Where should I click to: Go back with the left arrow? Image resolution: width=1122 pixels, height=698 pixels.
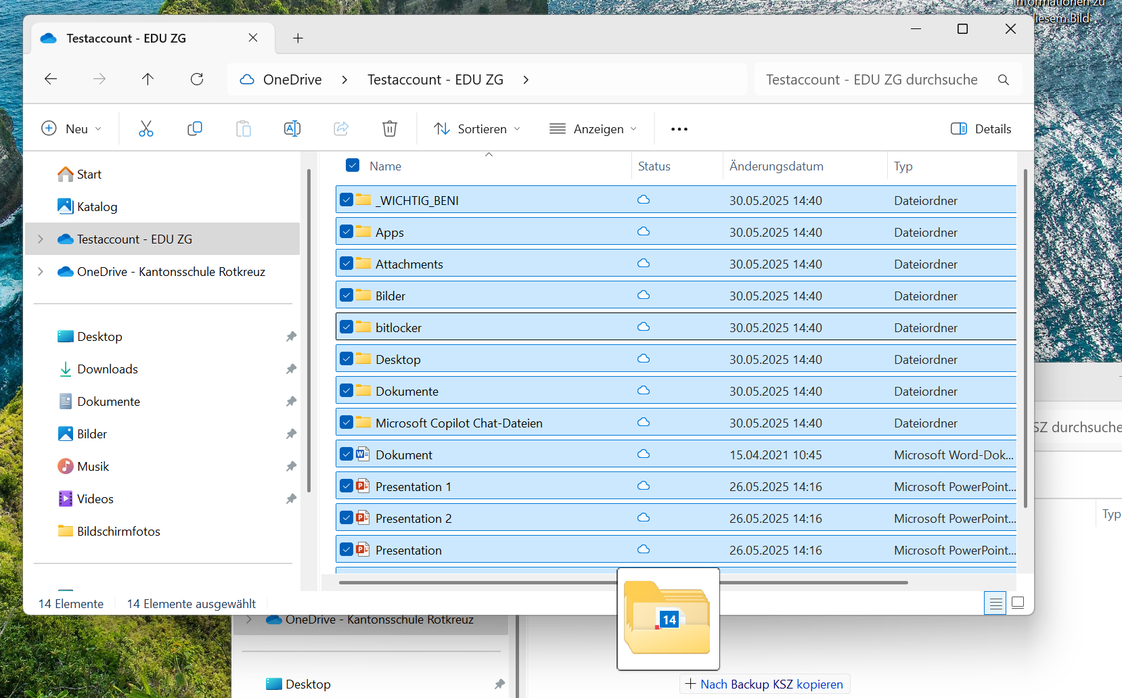(x=51, y=79)
